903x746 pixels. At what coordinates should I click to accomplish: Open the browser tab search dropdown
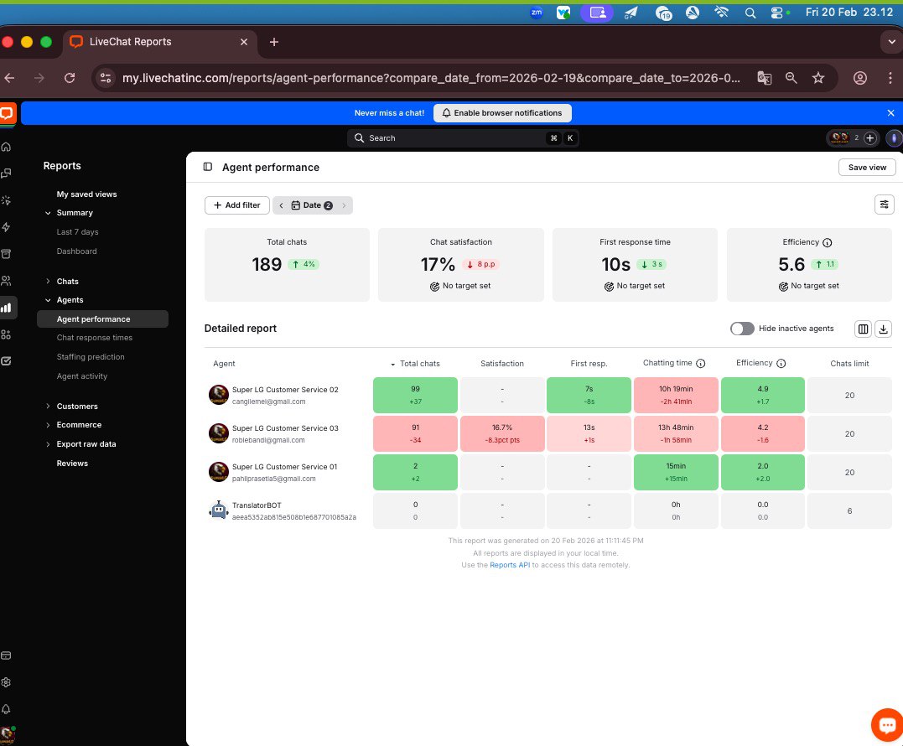(891, 42)
